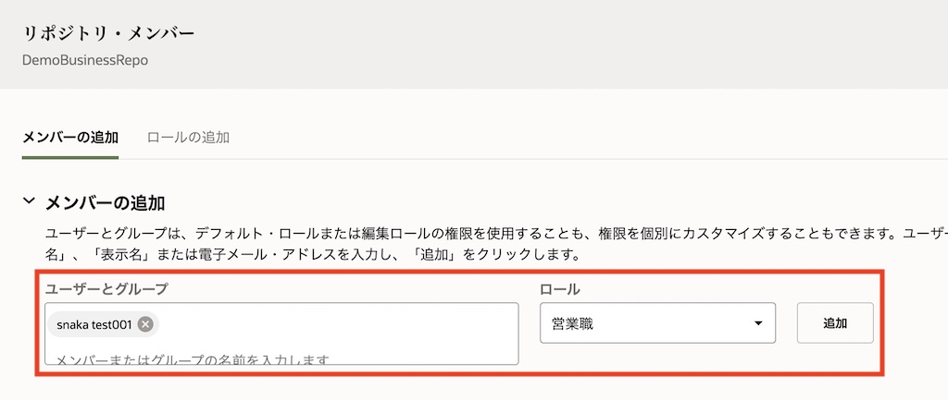Click the gray header banner background
The width and height of the screenshot is (948, 400).
[555, 46]
